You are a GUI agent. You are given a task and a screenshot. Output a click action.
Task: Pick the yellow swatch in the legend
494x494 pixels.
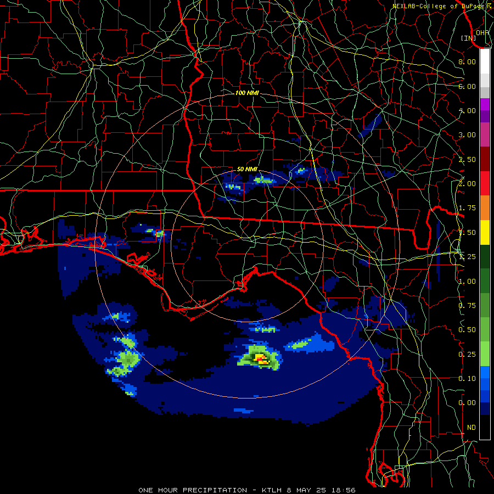point(485,232)
